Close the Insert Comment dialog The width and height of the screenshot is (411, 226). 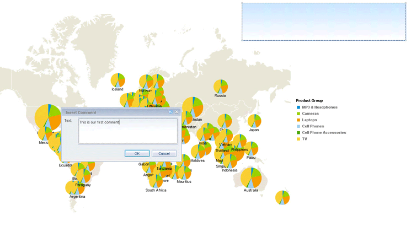pos(177,112)
